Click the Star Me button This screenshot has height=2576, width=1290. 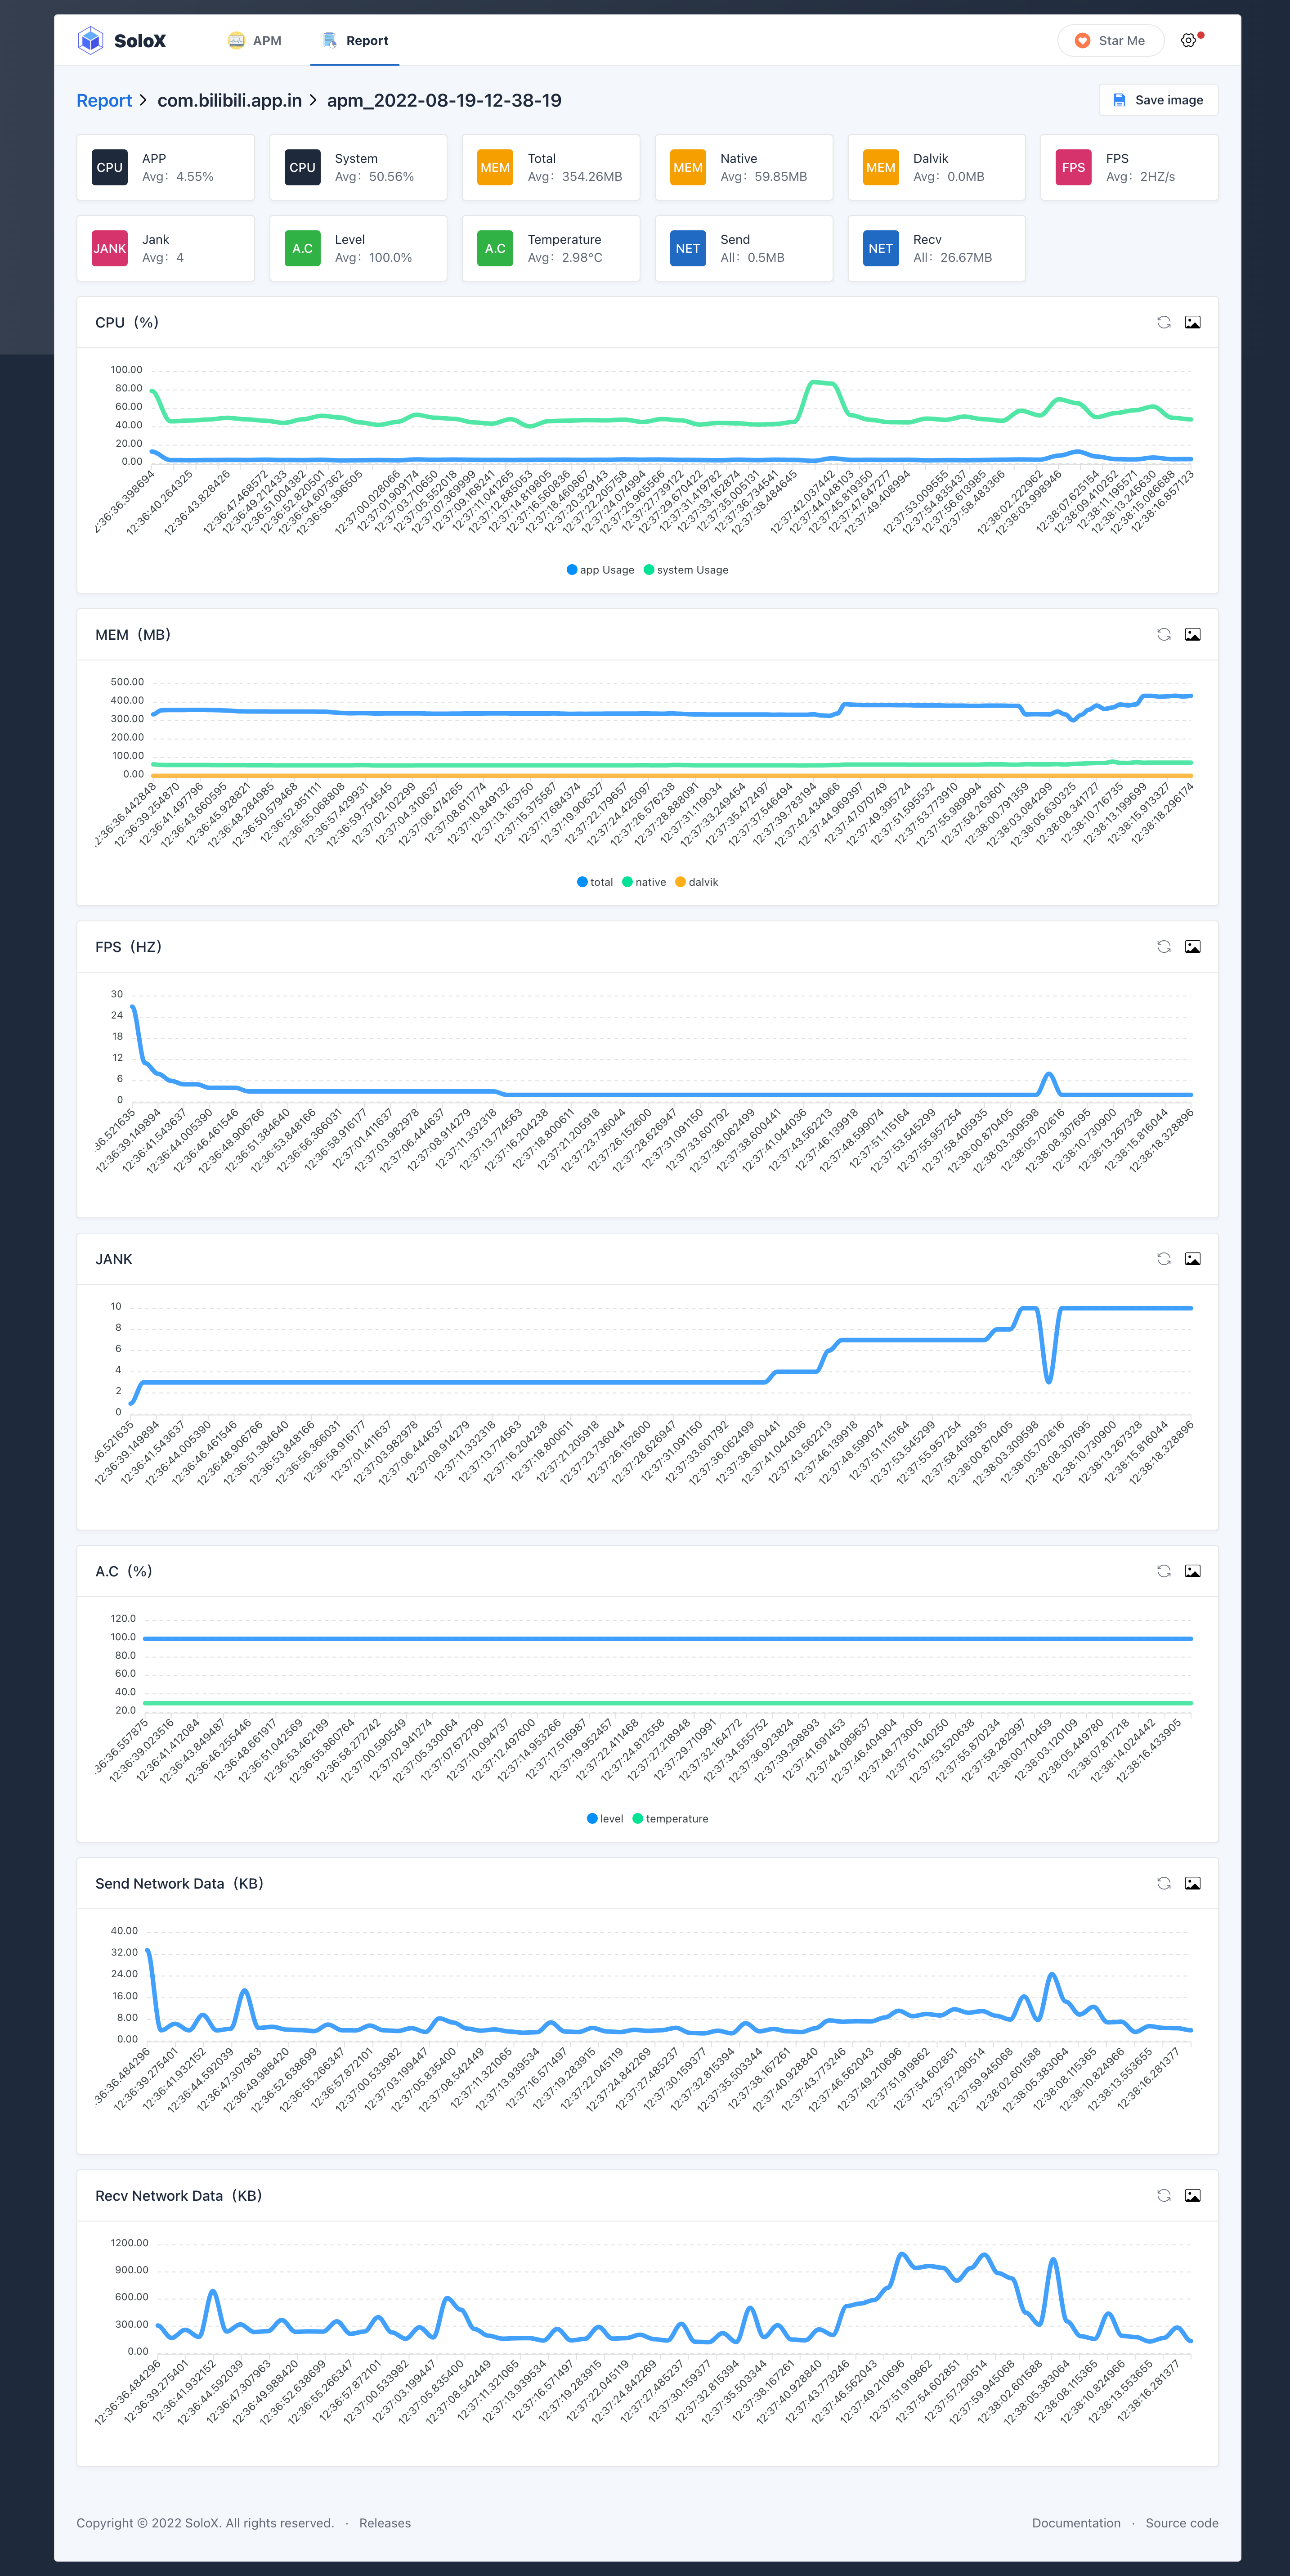click(1110, 40)
